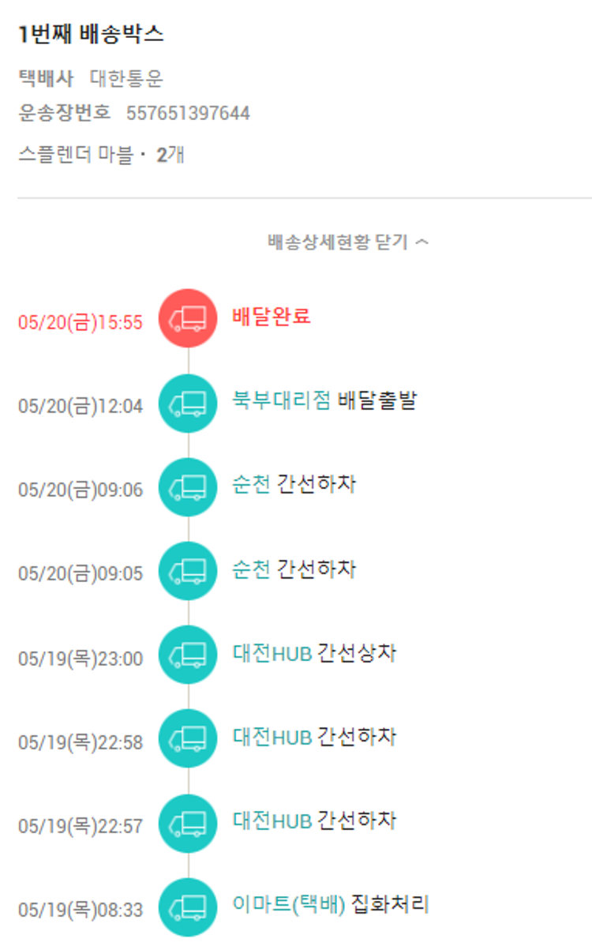Collapse the 배송상세현황 닫기 section
Image resolution: width=592 pixels, height=946 pixels.
point(348,242)
